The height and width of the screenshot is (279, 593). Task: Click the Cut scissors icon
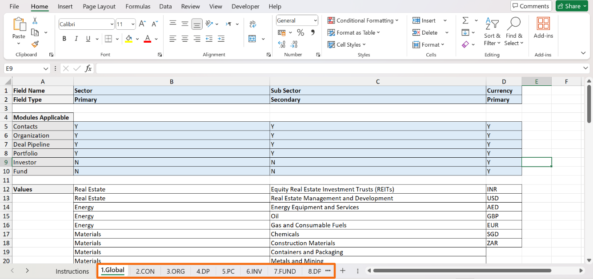(35, 21)
